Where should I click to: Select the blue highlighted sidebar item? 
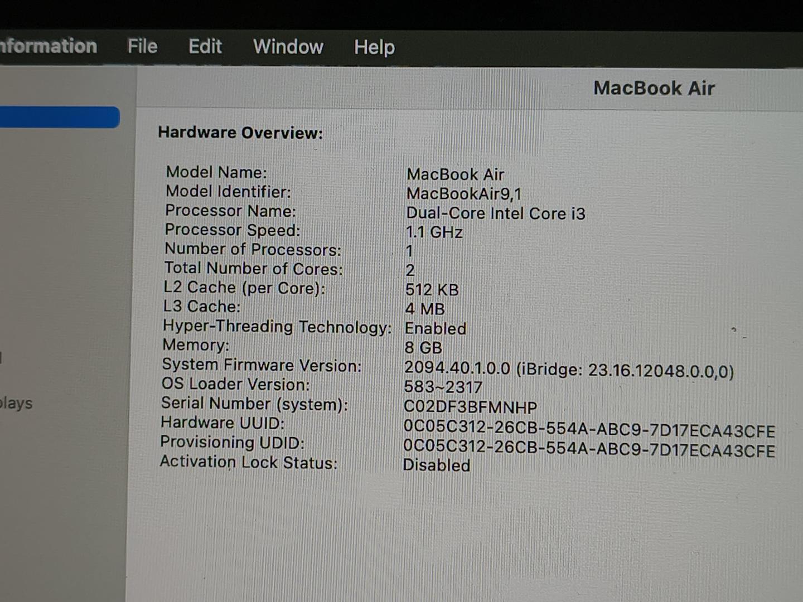coord(59,118)
